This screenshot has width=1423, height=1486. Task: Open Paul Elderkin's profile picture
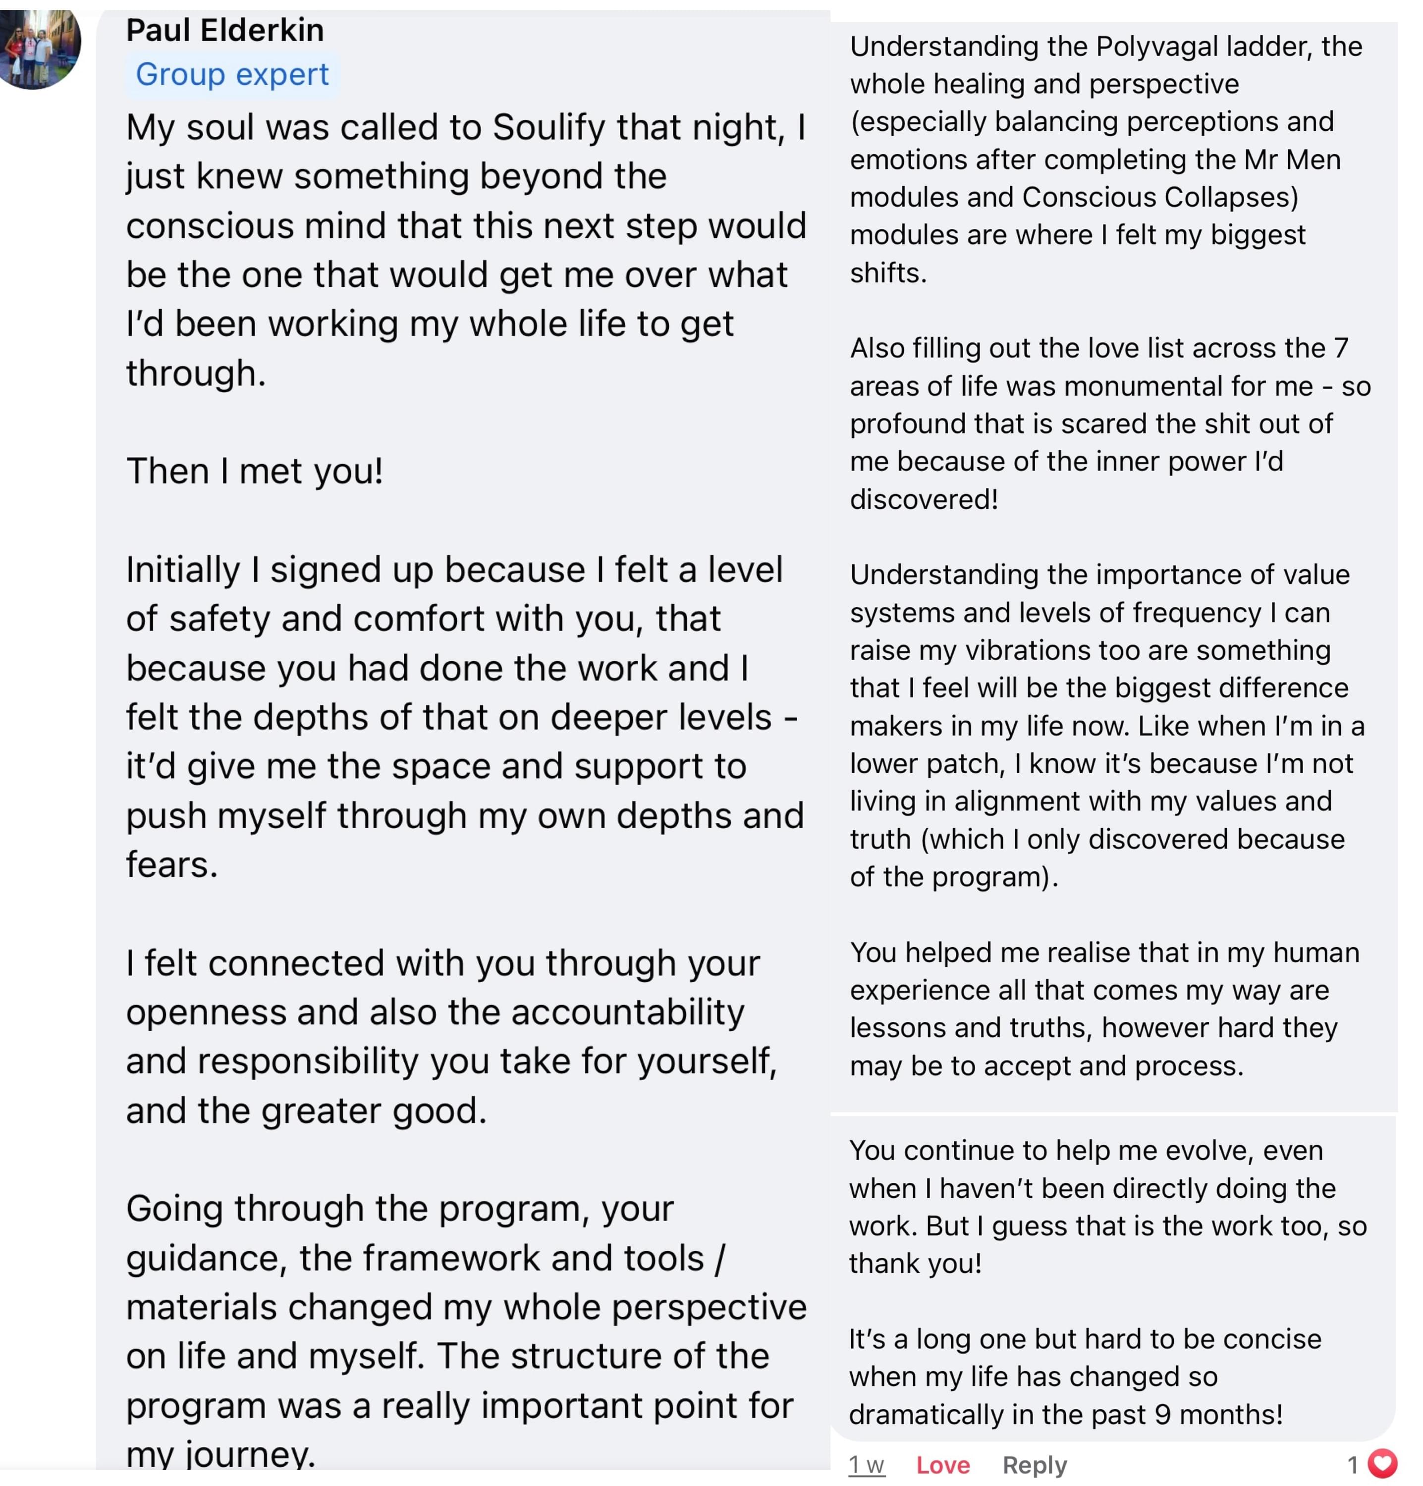[x=40, y=47]
